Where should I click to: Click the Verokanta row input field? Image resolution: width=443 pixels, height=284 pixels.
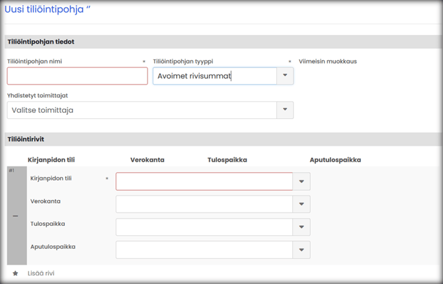(x=204, y=204)
